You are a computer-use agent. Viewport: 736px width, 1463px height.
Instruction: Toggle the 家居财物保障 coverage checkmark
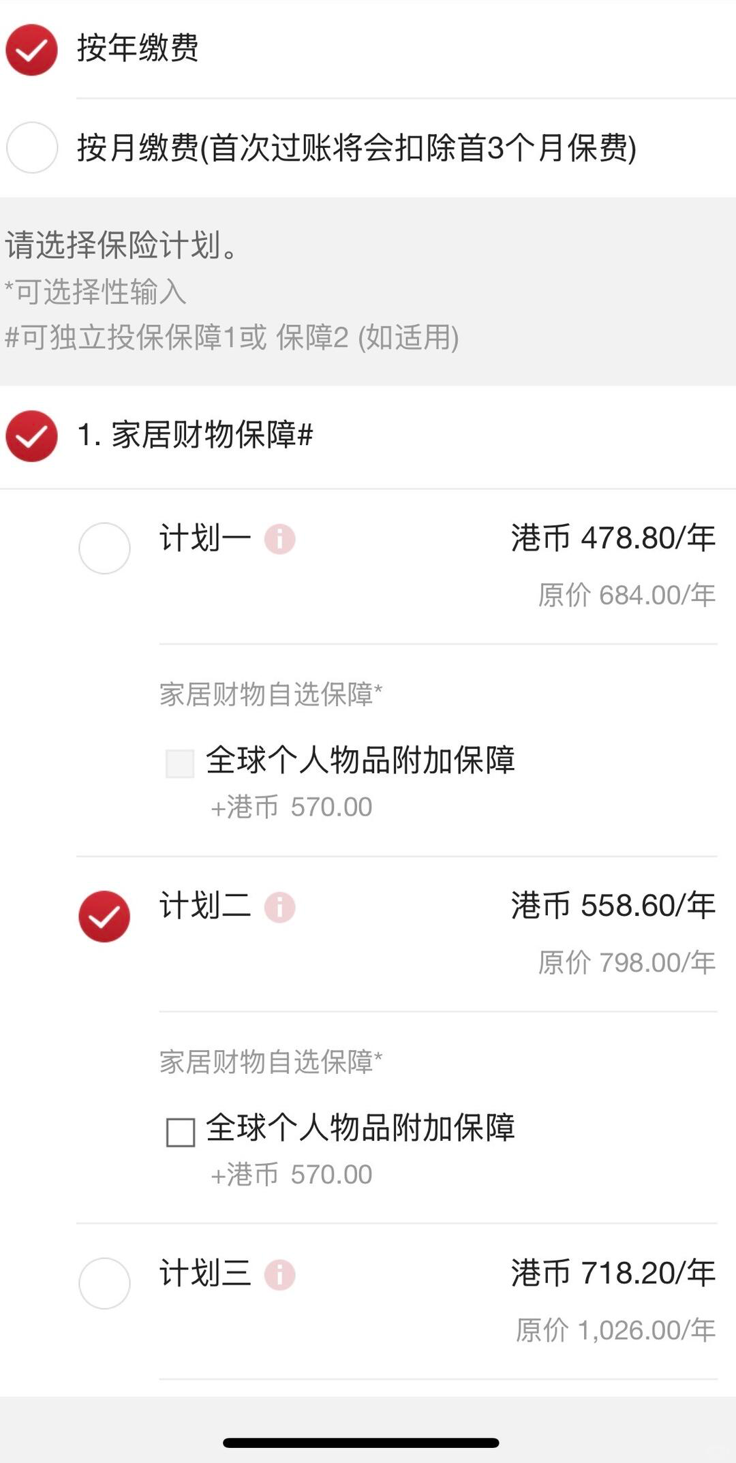point(31,436)
